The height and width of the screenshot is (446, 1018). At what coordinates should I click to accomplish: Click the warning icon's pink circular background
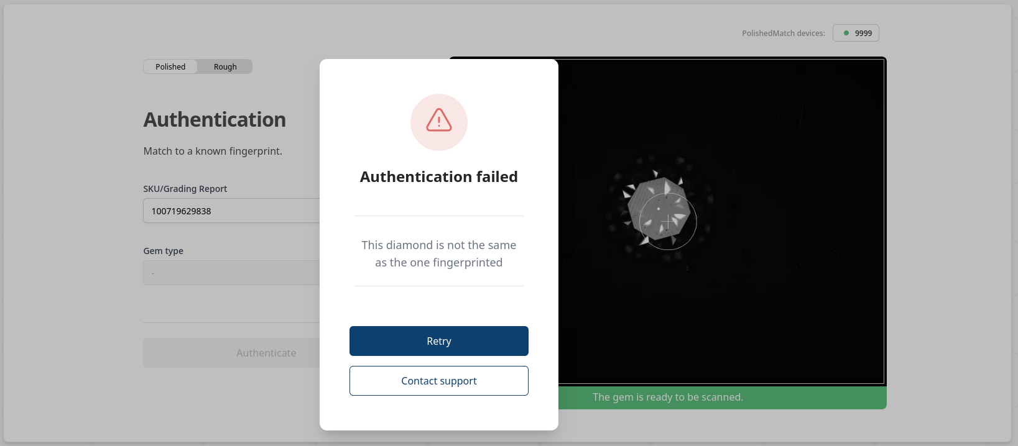click(439, 122)
